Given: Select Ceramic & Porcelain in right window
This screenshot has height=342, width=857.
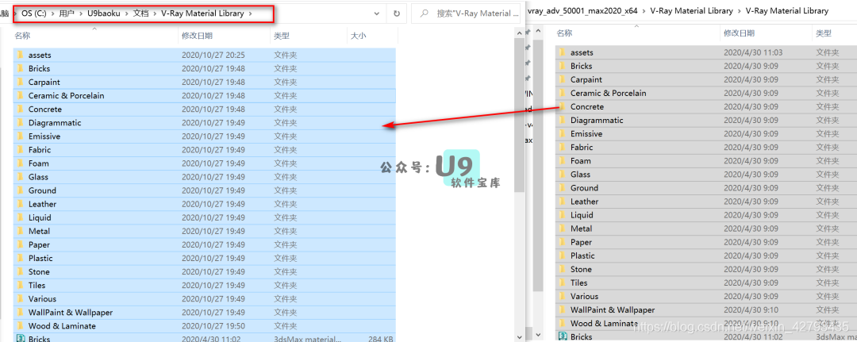Looking at the screenshot, I should tap(609, 93).
